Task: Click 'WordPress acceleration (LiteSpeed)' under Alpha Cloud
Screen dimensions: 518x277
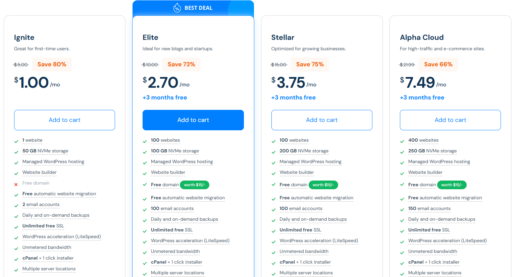Action: coord(447,240)
